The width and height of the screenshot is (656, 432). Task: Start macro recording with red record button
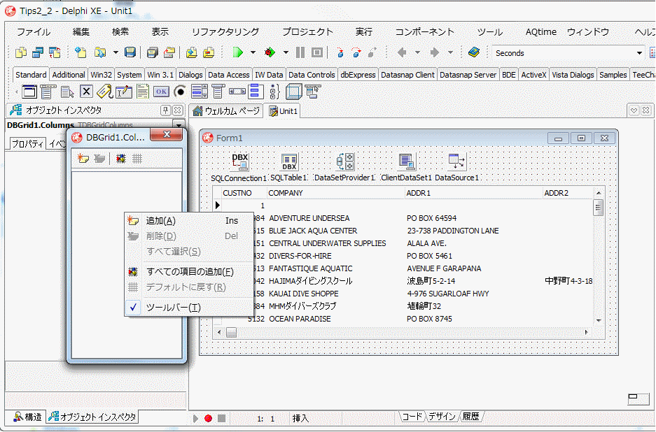click(209, 418)
